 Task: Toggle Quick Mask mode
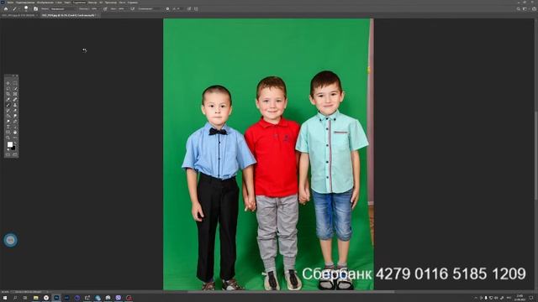(8, 154)
